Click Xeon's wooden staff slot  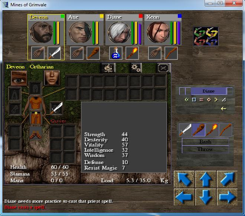pos(171,53)
